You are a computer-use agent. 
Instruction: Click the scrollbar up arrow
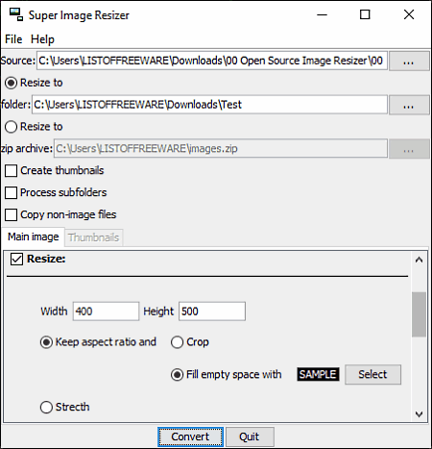coord(419,260)
